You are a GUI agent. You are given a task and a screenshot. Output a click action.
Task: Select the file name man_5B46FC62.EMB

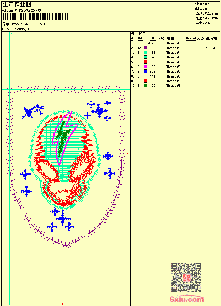click(x=29, y=24)
